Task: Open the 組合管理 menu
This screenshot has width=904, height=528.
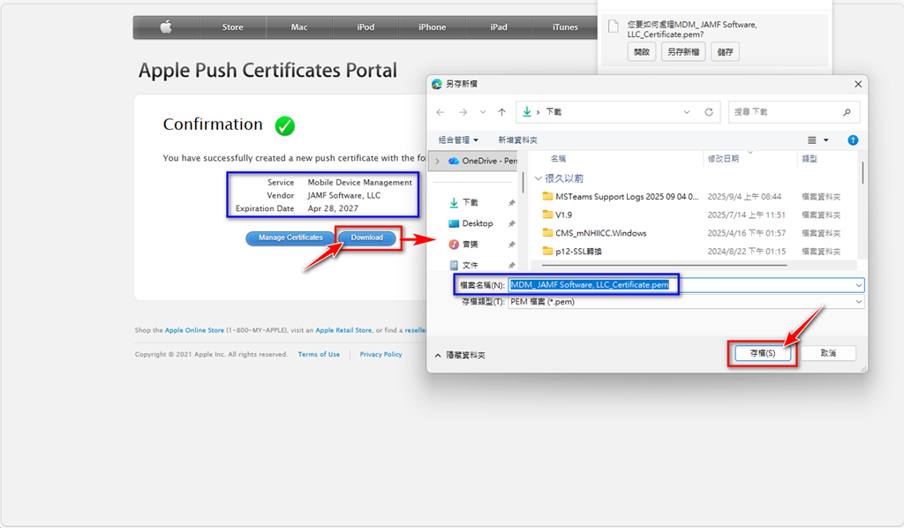Action: click(458, 140)
